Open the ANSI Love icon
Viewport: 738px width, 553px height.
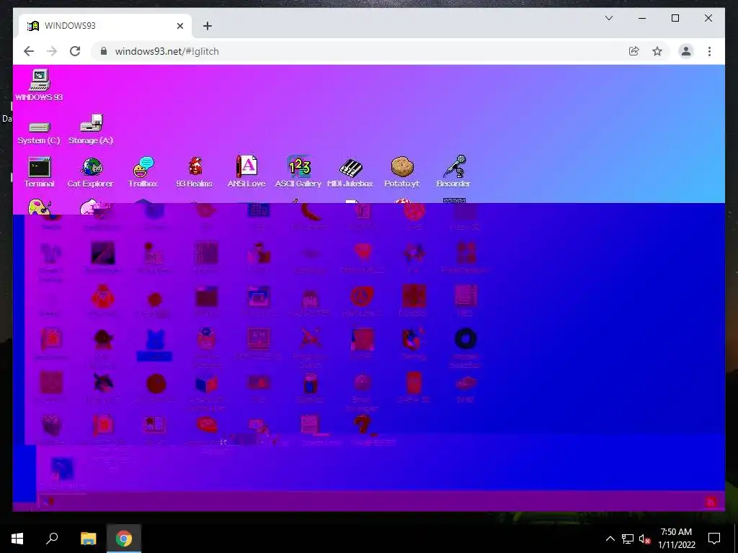coord(246,172)
